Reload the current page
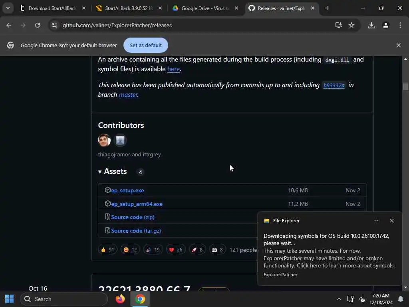The image size is (409, 307). (38, 25)
